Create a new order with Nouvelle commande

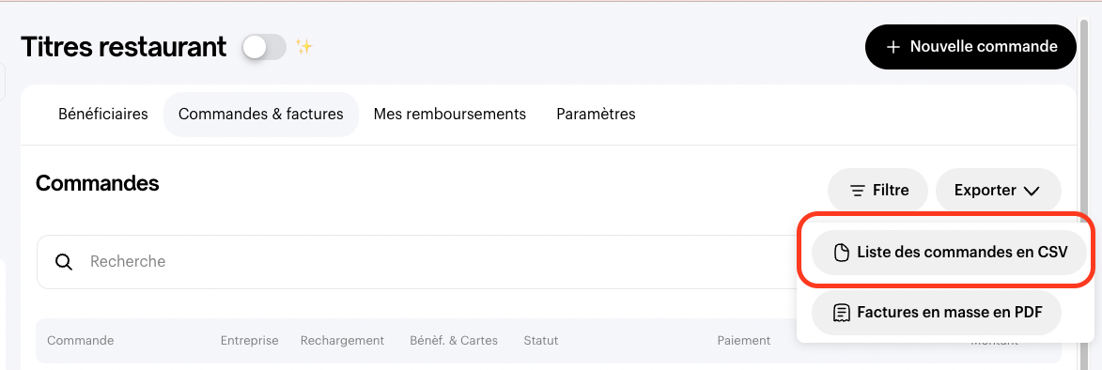tap(970, 47)
